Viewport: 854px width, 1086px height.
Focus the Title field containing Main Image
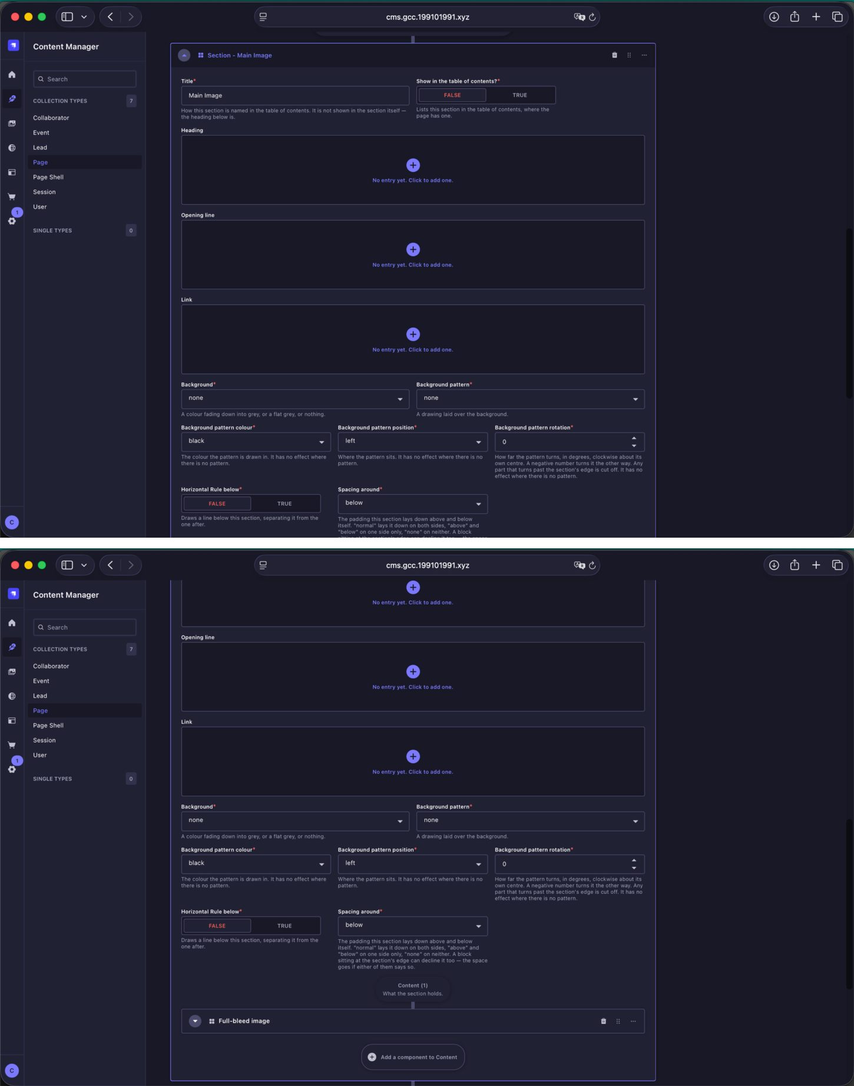295,95
